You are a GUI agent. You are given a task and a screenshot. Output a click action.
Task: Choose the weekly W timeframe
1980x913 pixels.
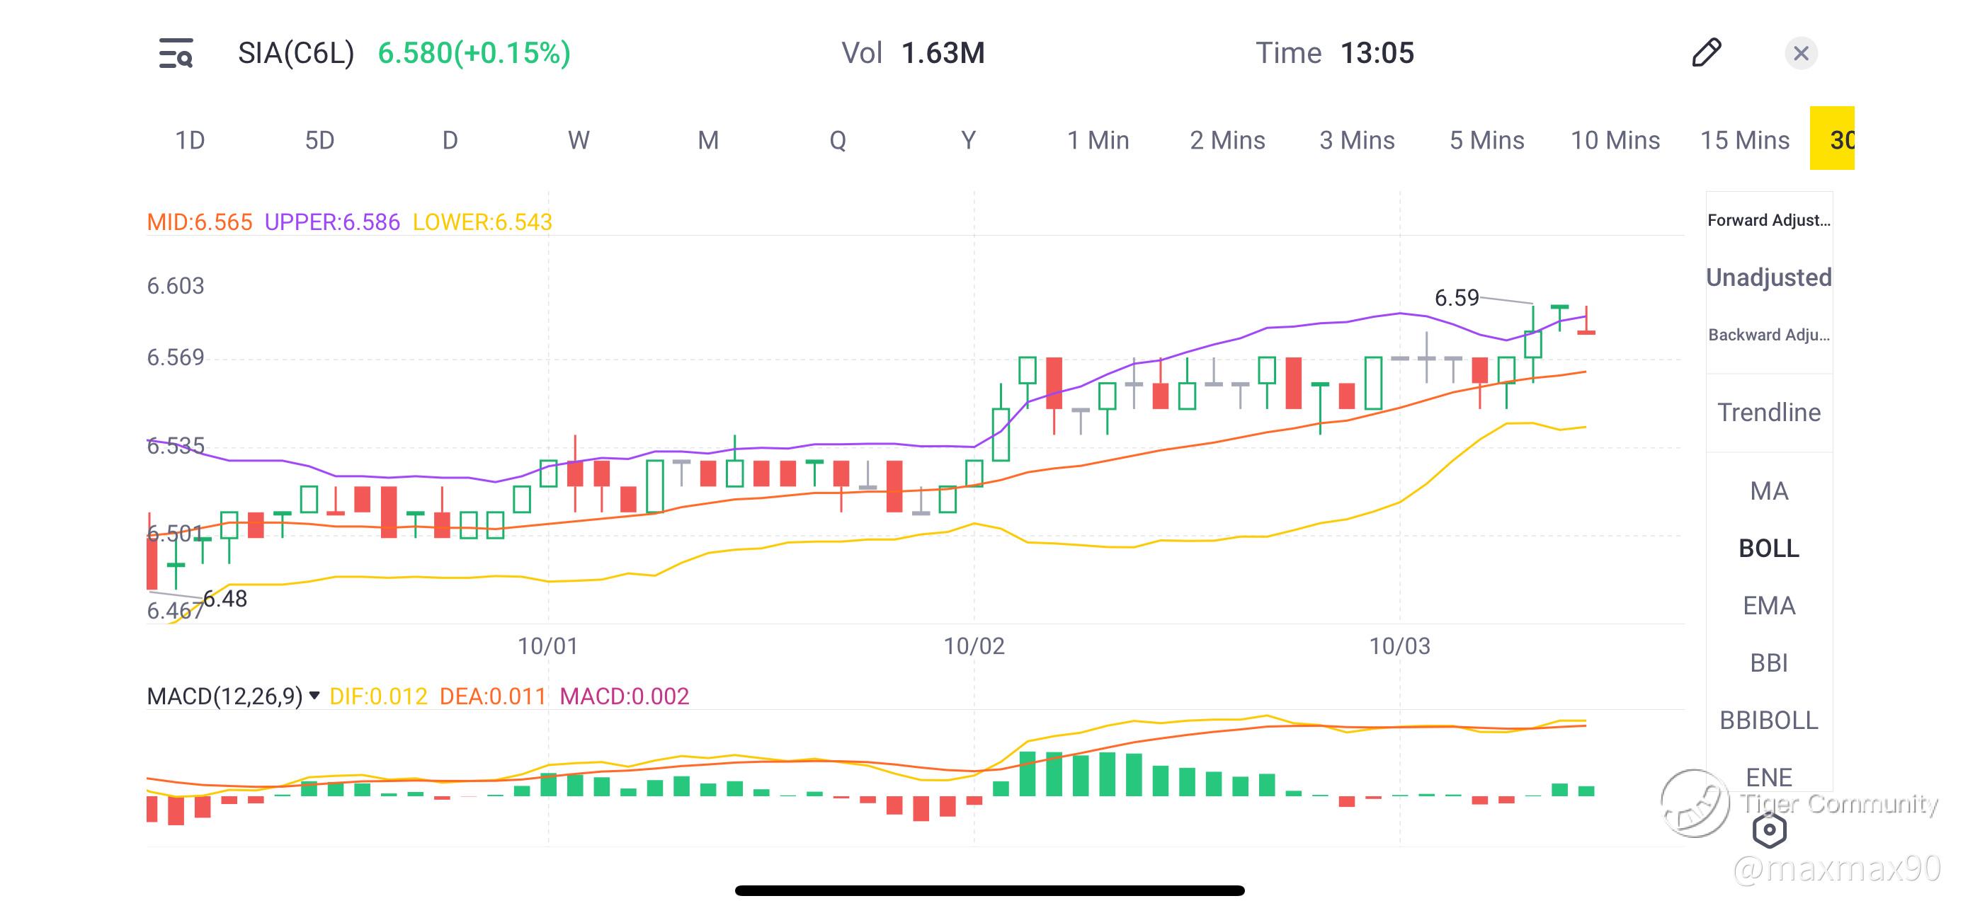tap(578, 141)
